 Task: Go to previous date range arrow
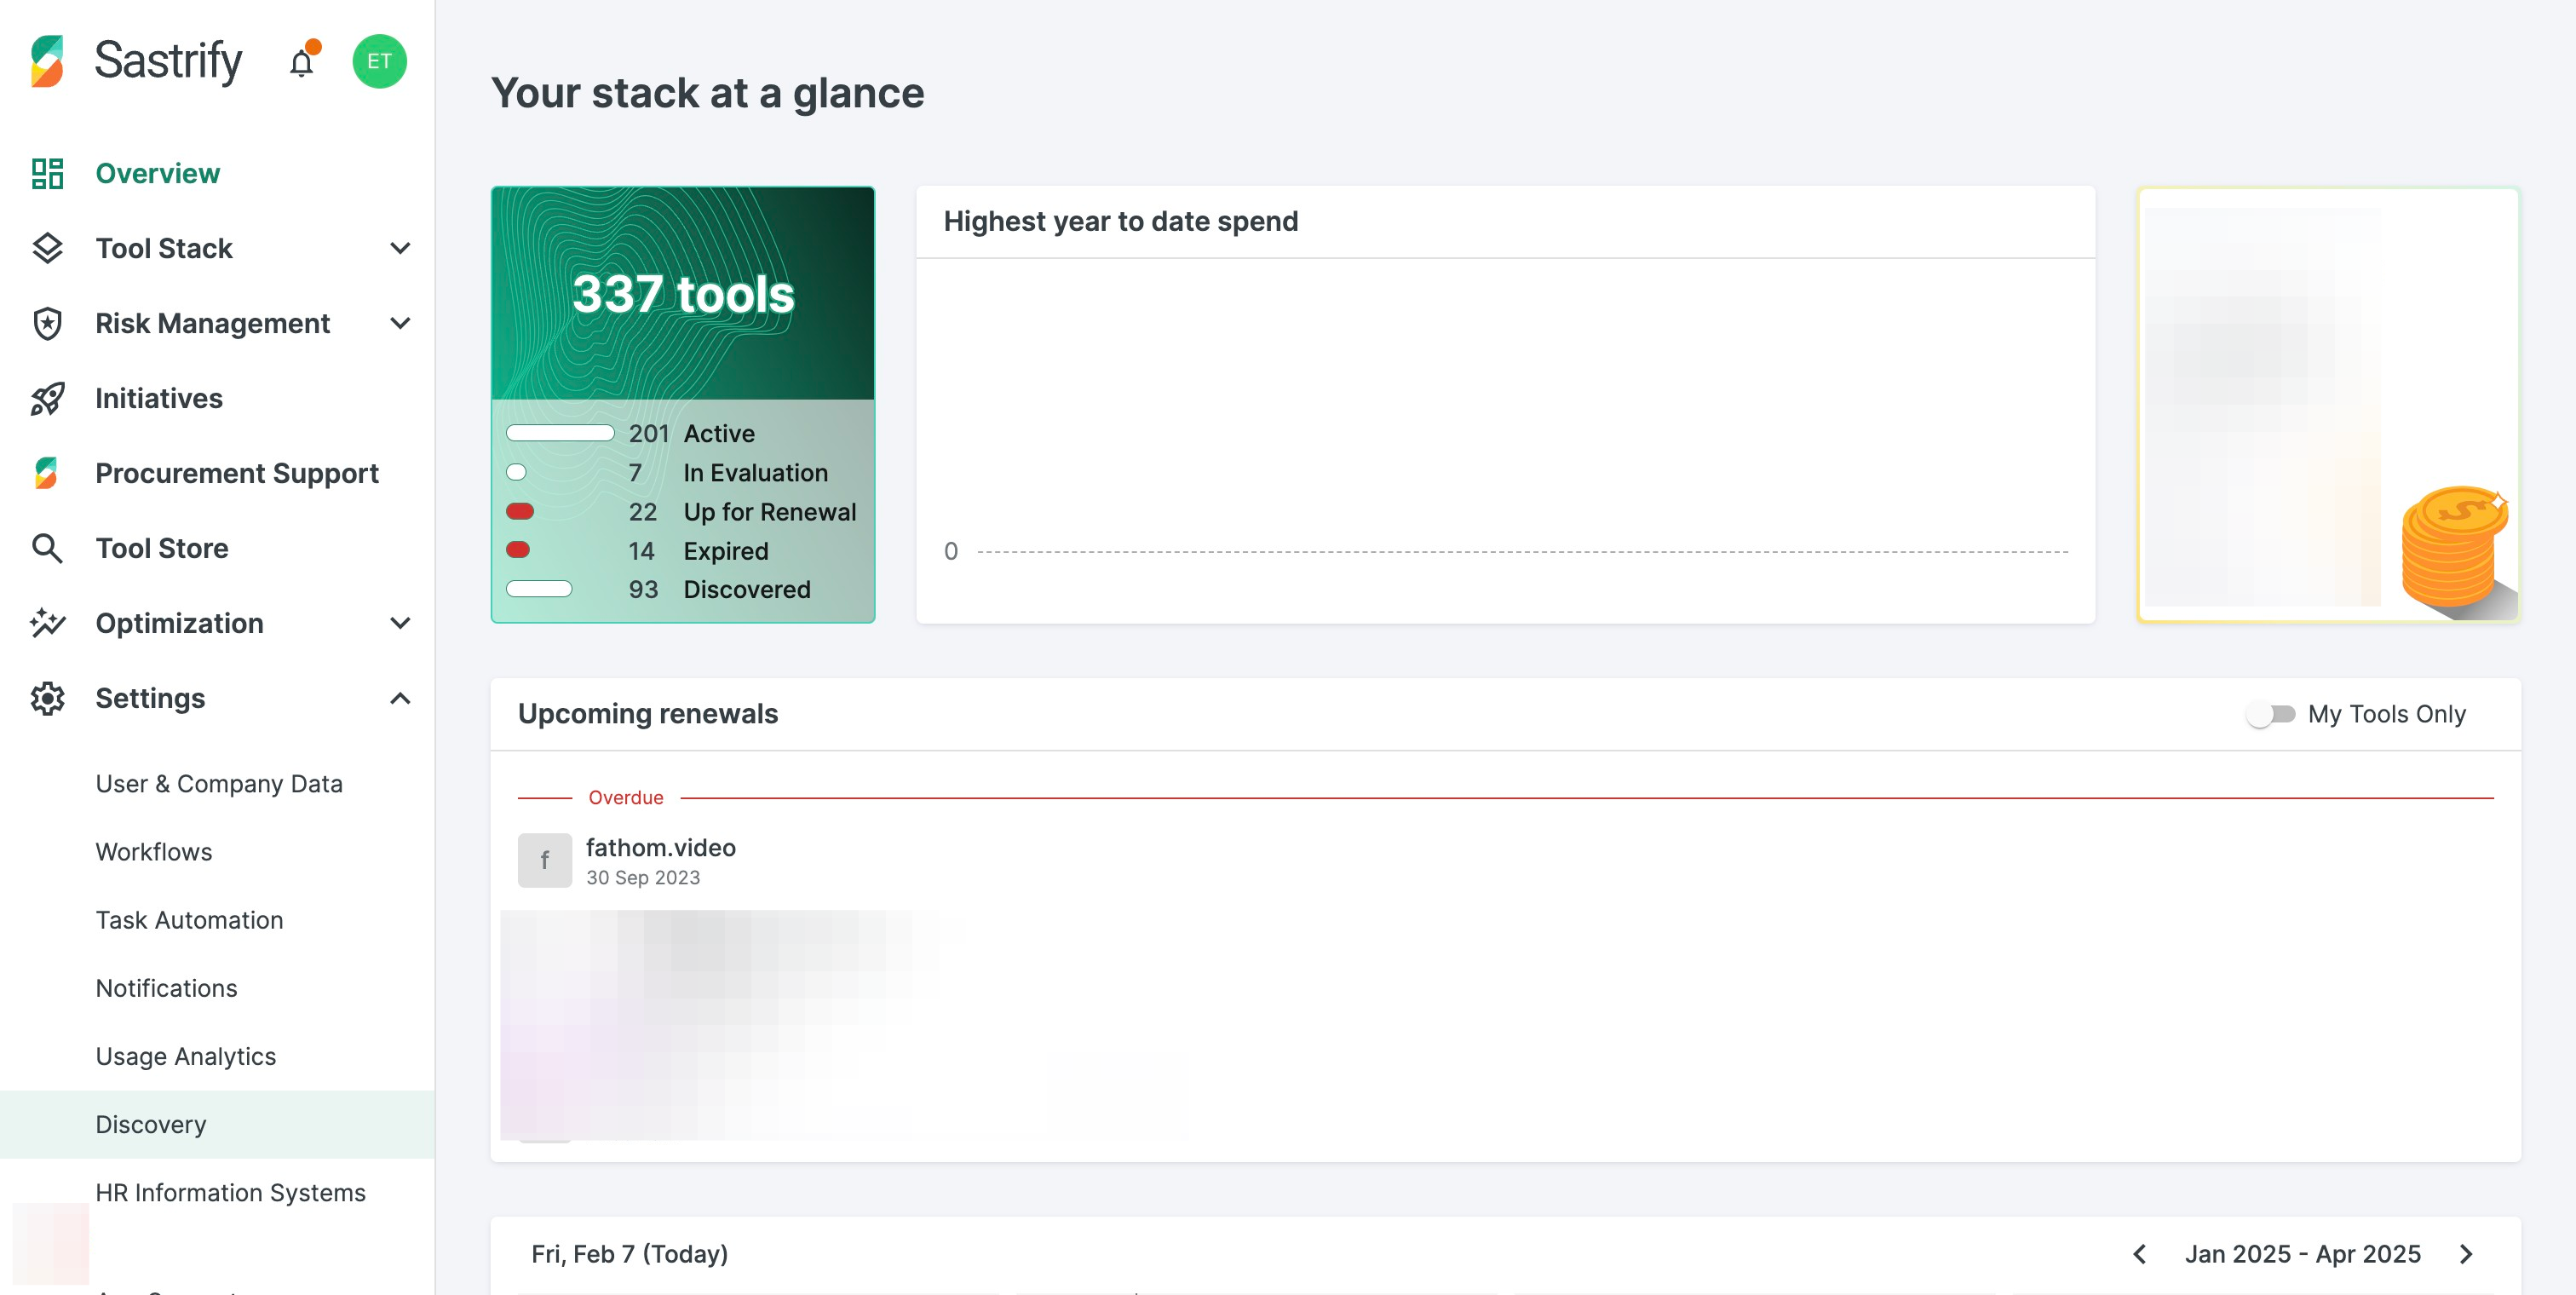coord(2140,1254)
